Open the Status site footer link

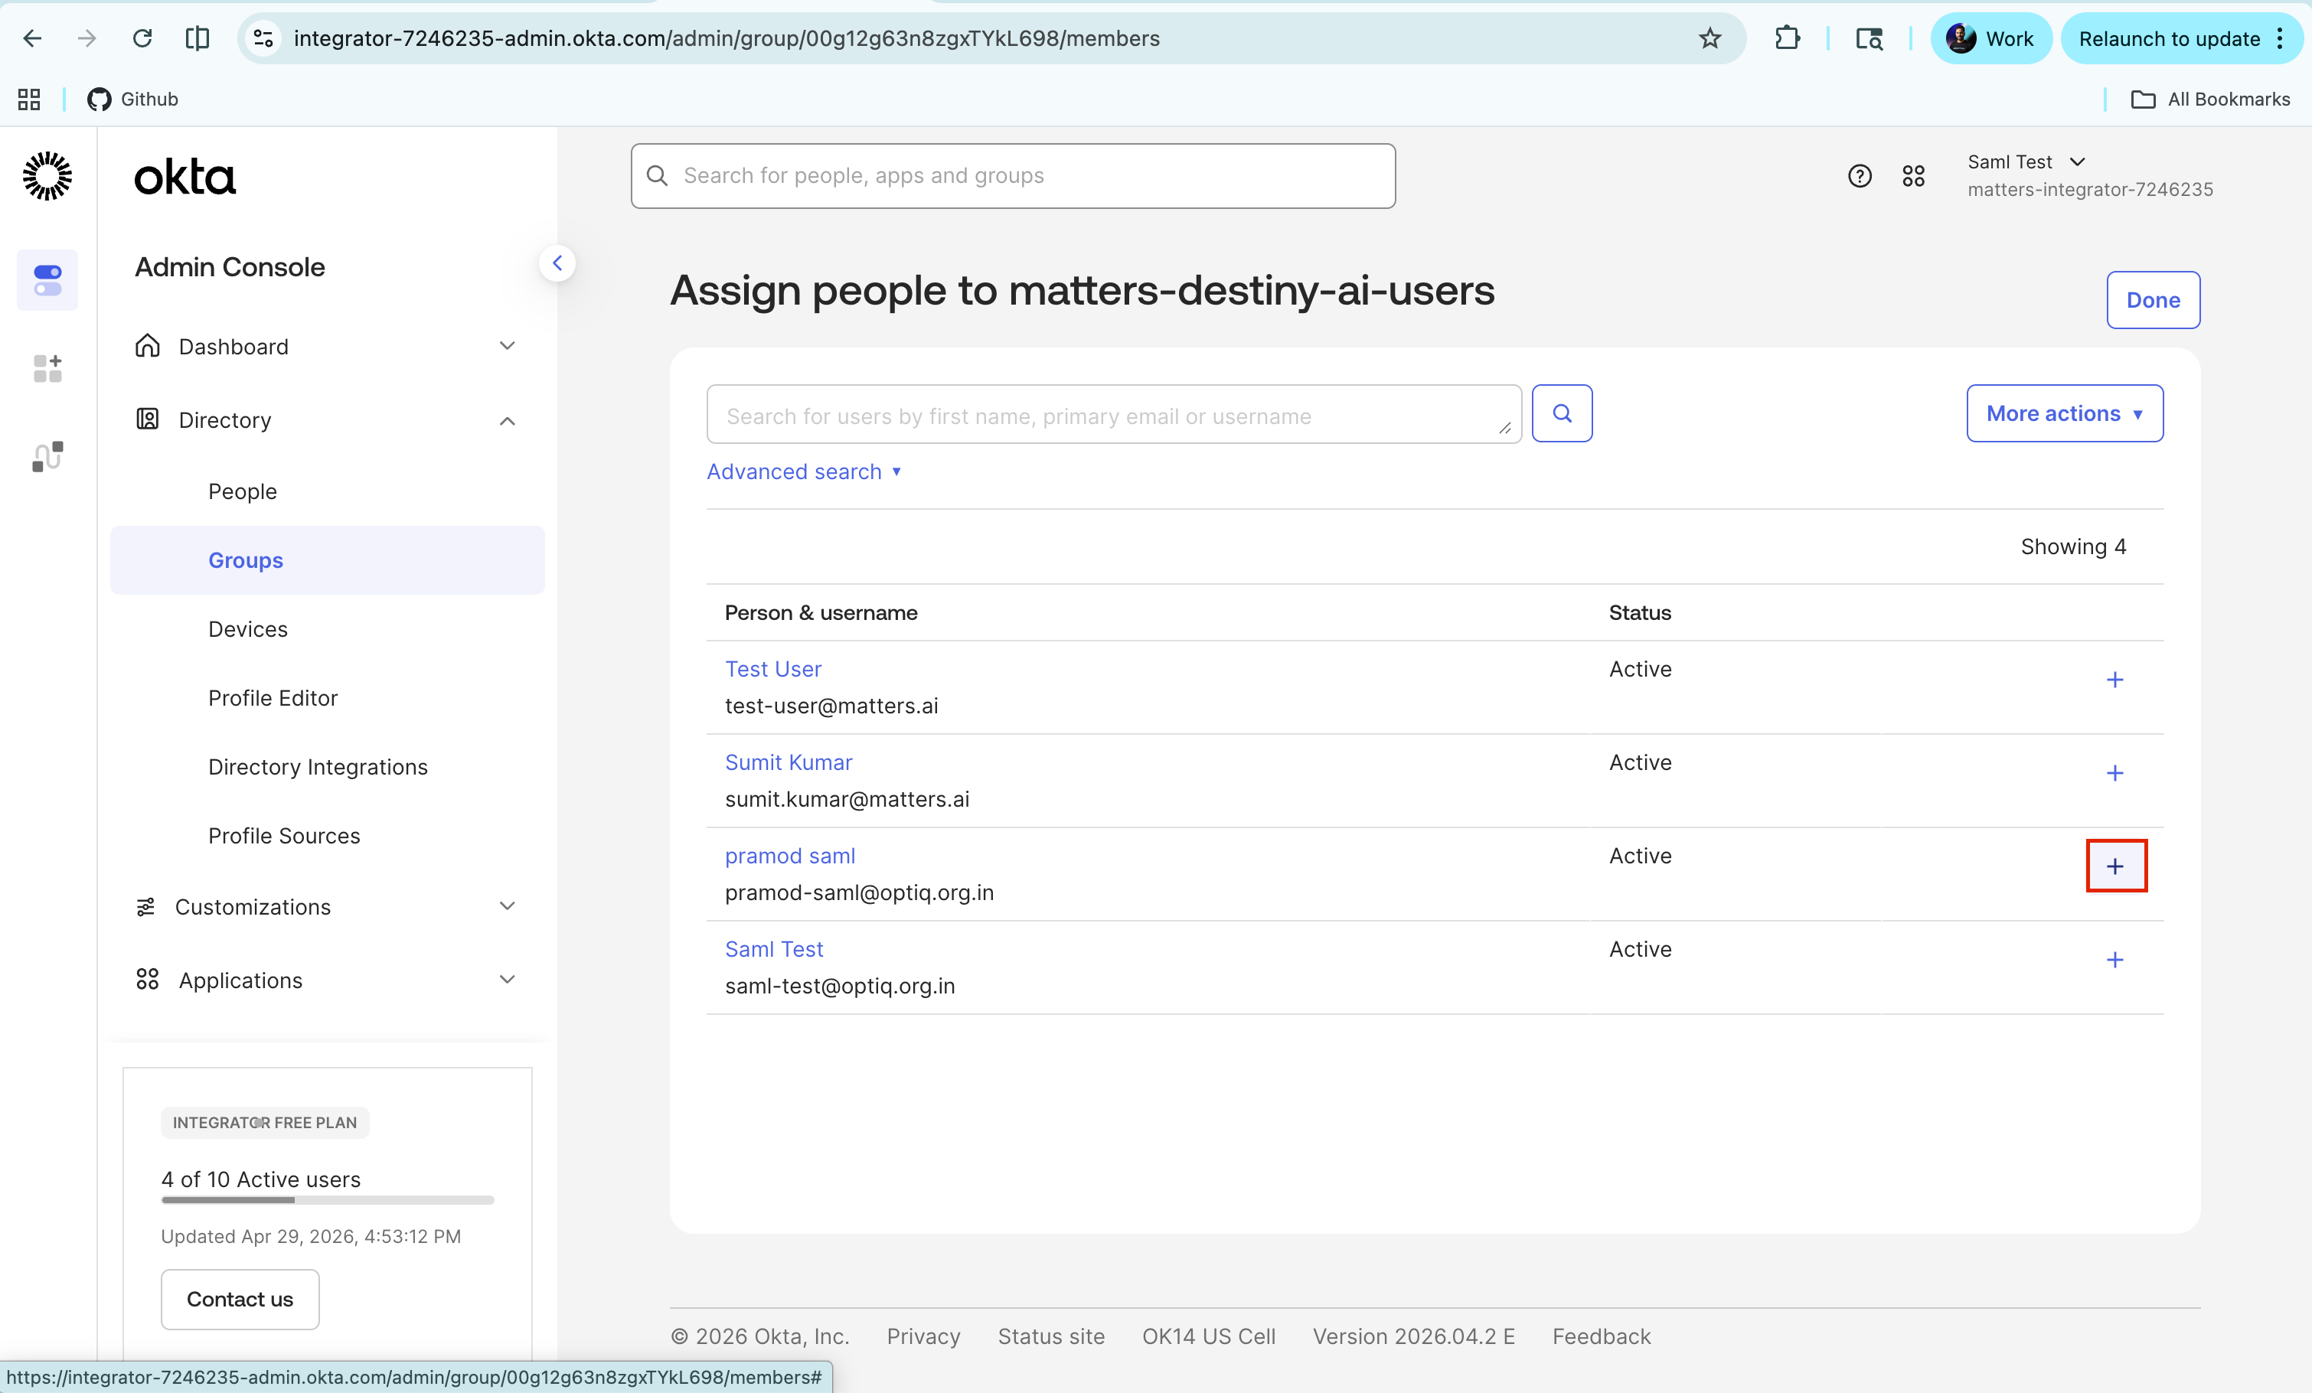pyautogui.click(x=1051, y=1336)
